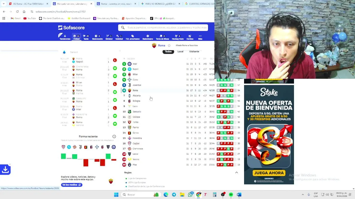Open File Explorer from taskbar
The width and height of the screenshot is (355, 199).
point(182,195)
